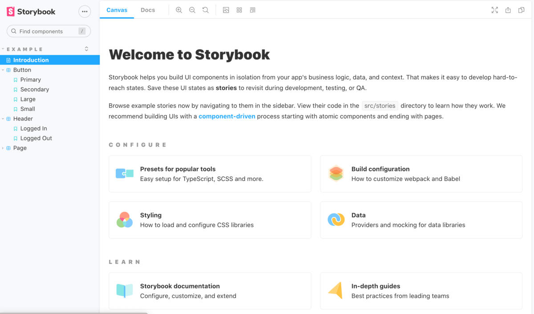Follow the component-driven link
The width and height of the screenshot is (534, 314).
(227, 117)
